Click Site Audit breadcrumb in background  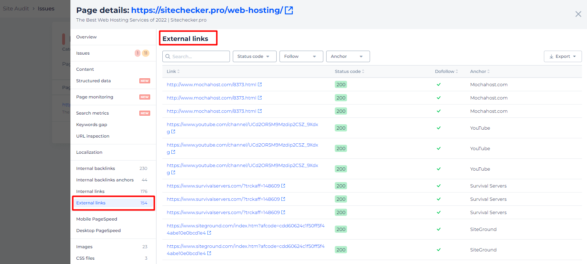(x=16, y=9)
